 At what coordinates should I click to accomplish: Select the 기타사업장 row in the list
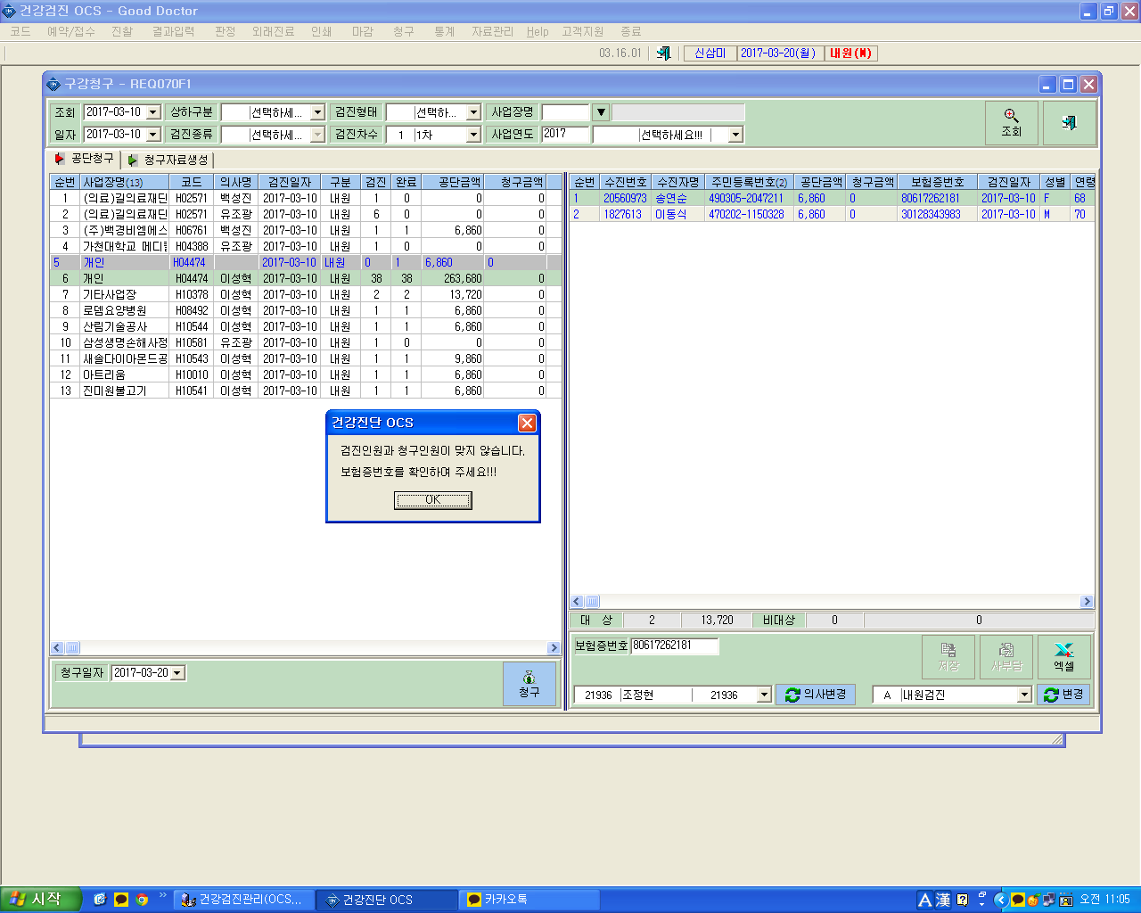click(306, 294)
